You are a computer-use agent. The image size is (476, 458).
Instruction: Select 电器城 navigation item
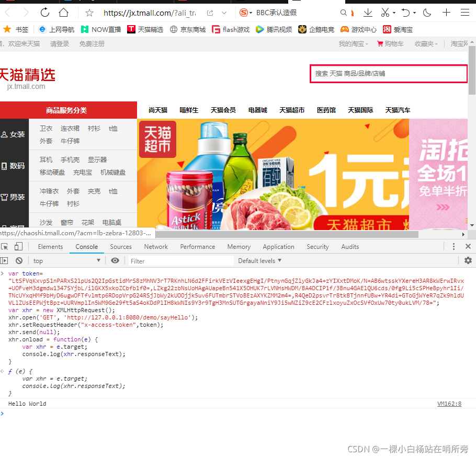pos(258,110)
